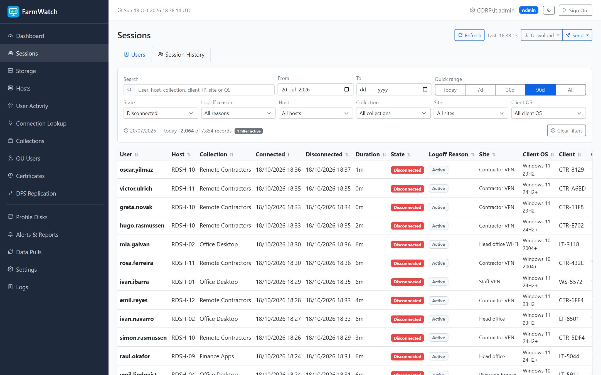Open the Client OS filter dropdown
601x375 pixels.
pos(548,113)
